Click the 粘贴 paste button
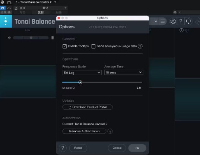The image size is (200, 155). 59,12
